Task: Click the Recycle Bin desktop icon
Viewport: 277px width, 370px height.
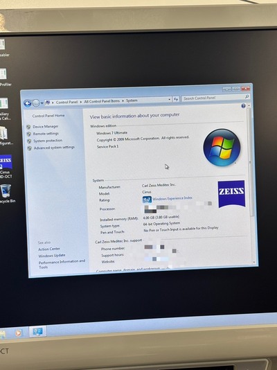Action: (7, 193)
